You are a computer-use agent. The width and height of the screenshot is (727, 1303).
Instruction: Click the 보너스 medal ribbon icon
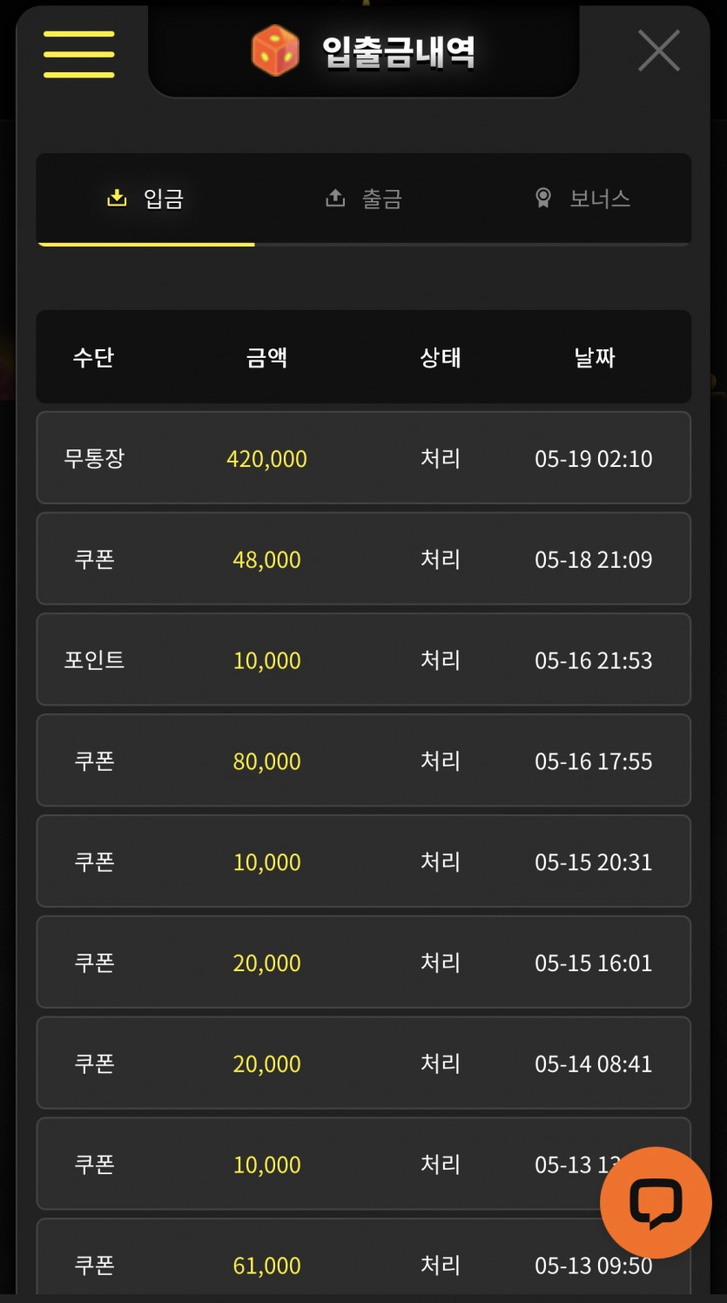[x=543, y=198]
